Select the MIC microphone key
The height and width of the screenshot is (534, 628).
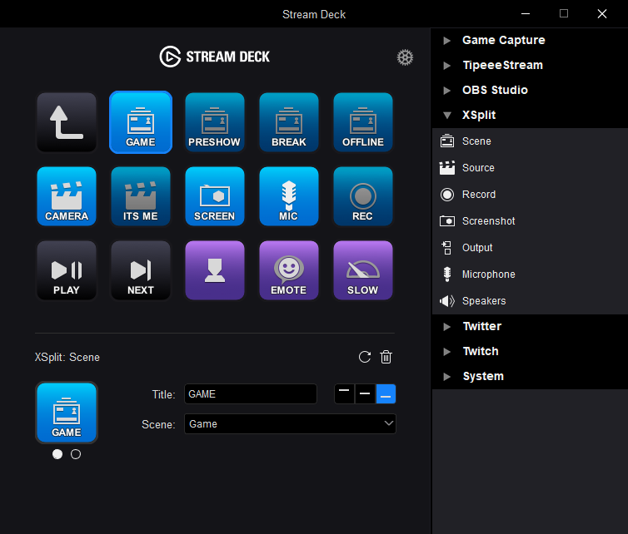pos(289,196)
